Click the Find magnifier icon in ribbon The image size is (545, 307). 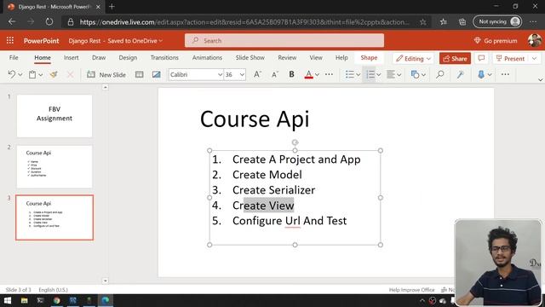(440, 74)
